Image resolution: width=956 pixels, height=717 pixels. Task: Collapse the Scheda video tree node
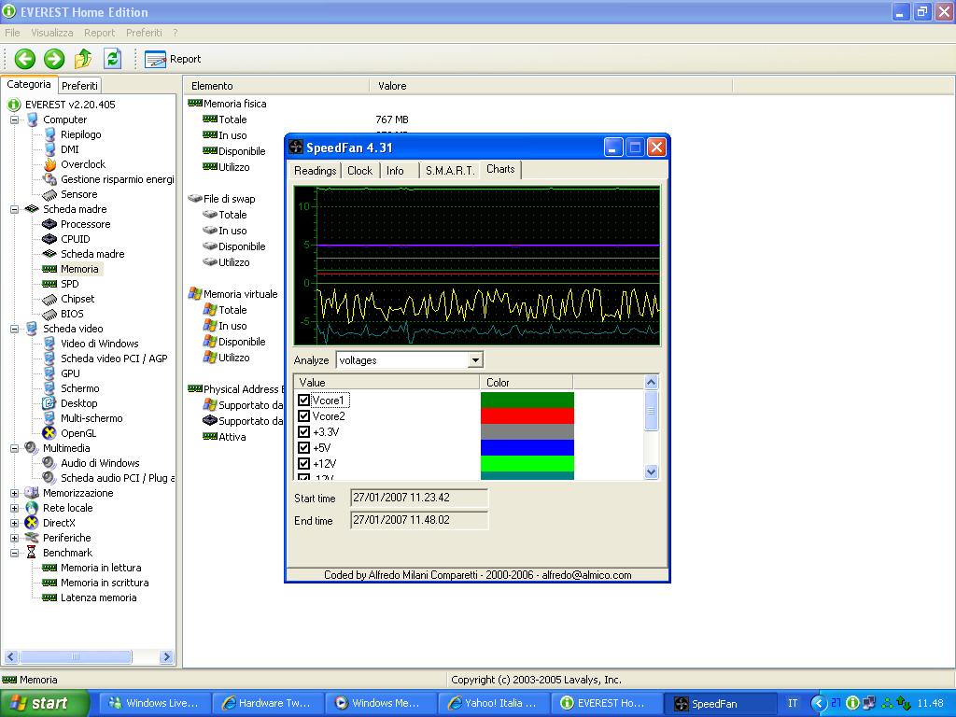tap(14, 329)
